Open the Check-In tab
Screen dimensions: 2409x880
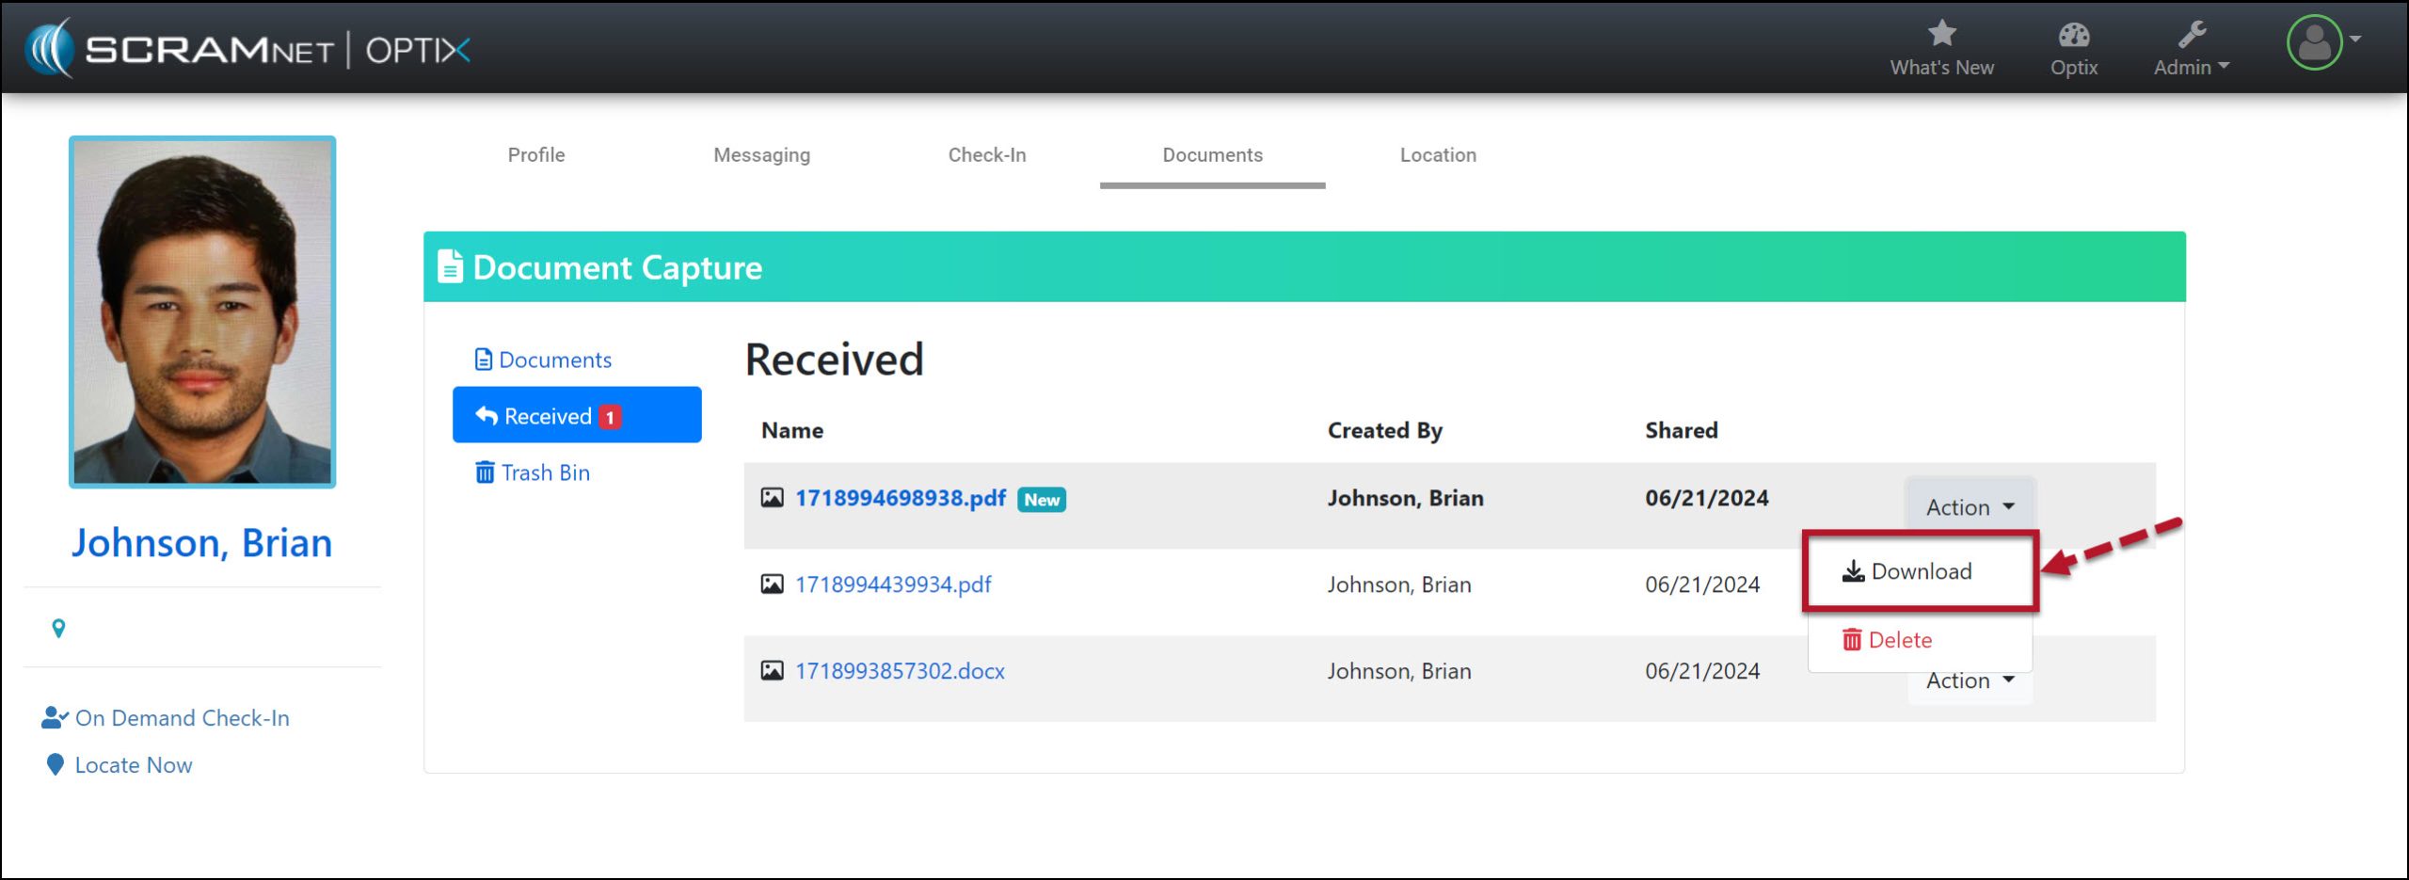986,155
